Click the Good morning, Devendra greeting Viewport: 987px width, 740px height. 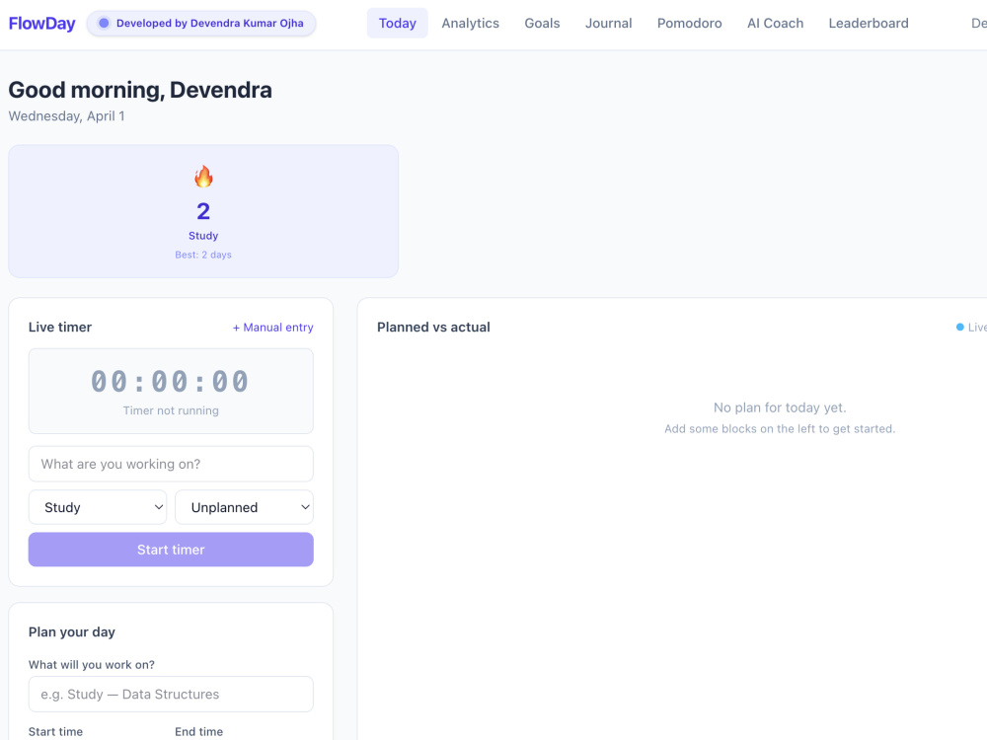click(x=140, y=90)
